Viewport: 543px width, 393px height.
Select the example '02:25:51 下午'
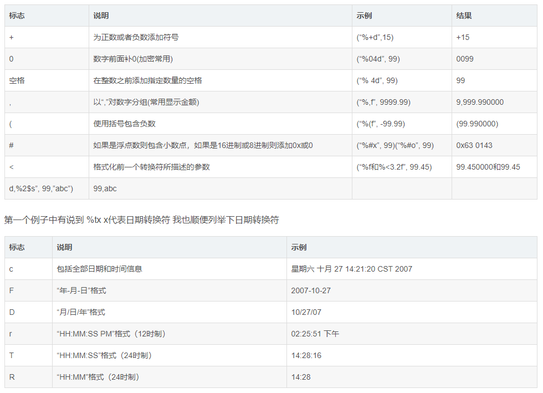click(x=315, y=334)
